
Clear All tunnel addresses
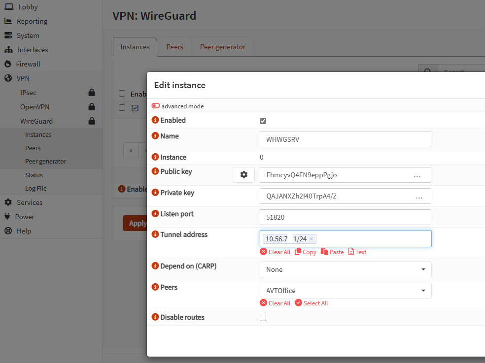[276, 252]
